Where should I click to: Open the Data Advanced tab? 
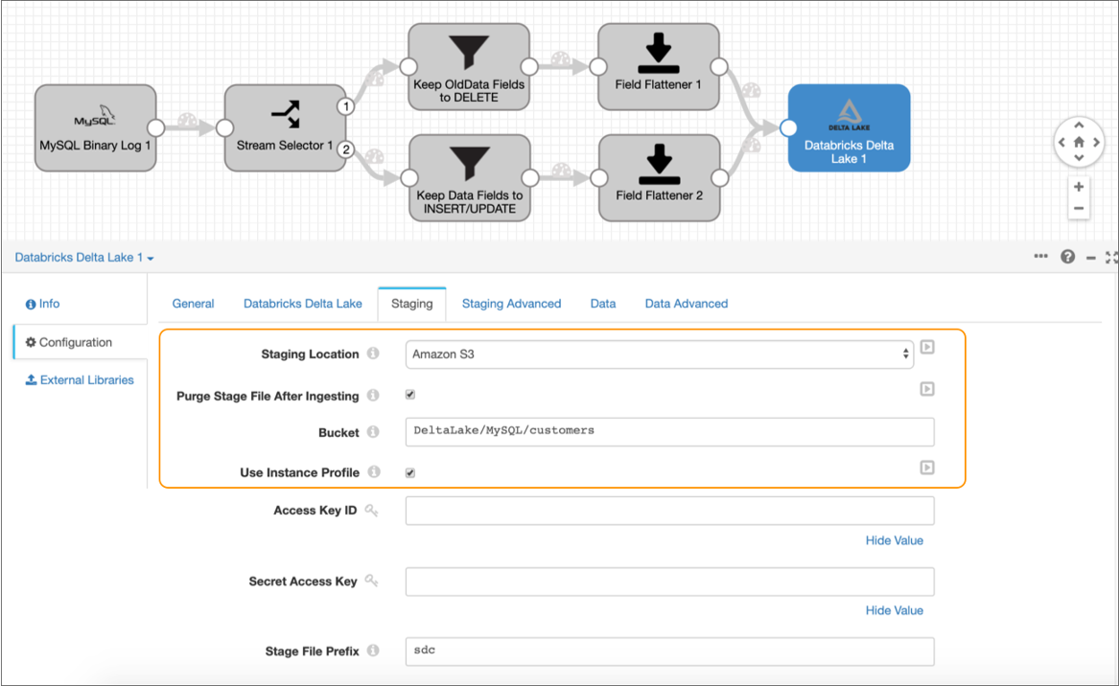click(x=686, y=304)
